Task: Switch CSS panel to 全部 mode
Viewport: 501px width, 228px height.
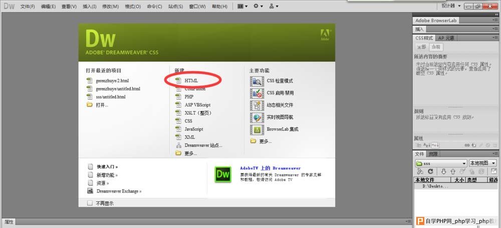Action: [x=421, y=47]
